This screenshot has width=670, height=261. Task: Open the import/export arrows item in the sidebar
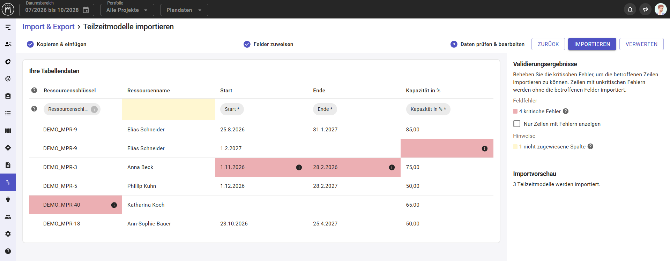(x=8, y=182)
